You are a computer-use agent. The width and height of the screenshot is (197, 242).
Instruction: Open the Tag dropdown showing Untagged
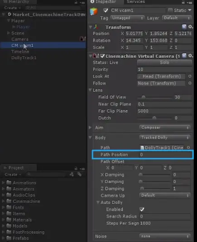click(x=127, y=18)
